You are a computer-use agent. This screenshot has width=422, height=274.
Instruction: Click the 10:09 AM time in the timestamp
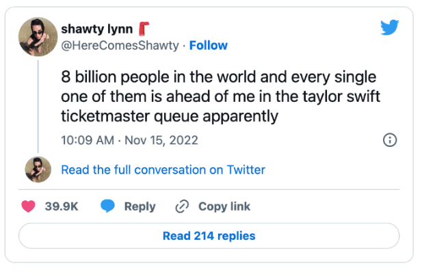pos(86,140)
